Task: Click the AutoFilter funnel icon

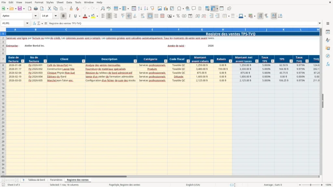Action: pos(152,8)
